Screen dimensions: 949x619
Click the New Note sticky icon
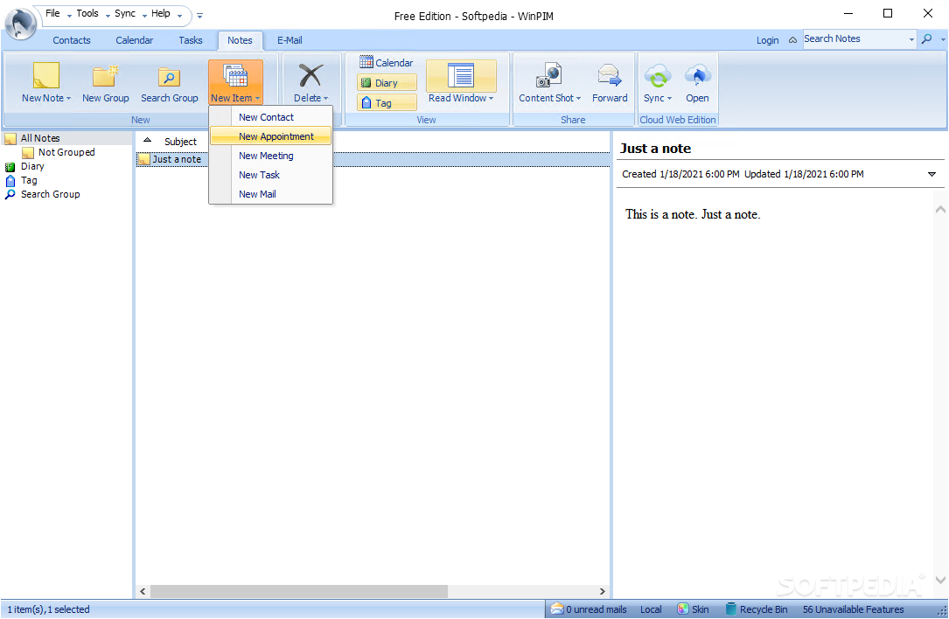tap(46, 76)
